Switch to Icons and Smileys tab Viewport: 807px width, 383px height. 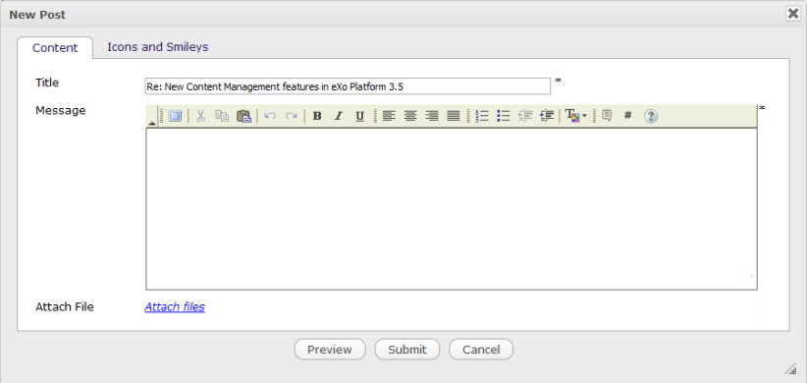[157, 47]
